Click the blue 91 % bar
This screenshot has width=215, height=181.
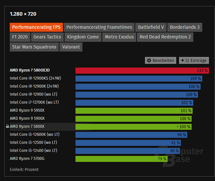[128, 143]
